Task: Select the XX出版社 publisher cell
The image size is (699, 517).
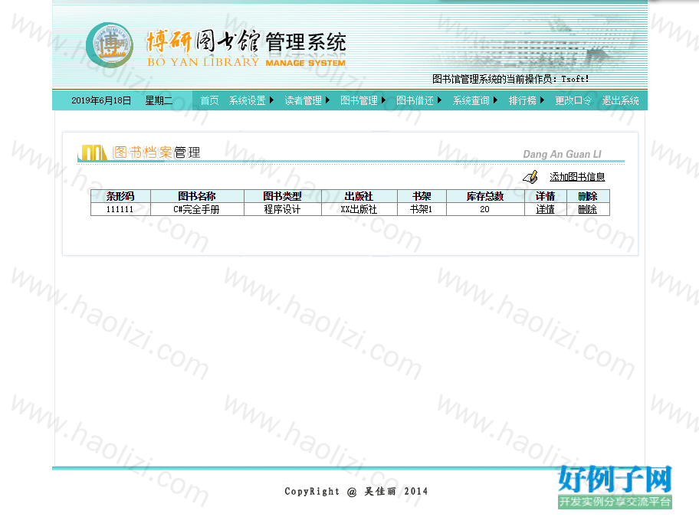Action: coord(359,209)
